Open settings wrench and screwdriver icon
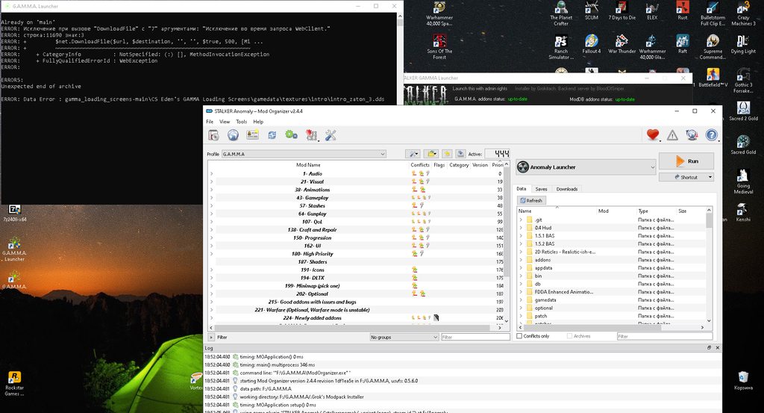 pyautogui.click(x=331, y=135)
